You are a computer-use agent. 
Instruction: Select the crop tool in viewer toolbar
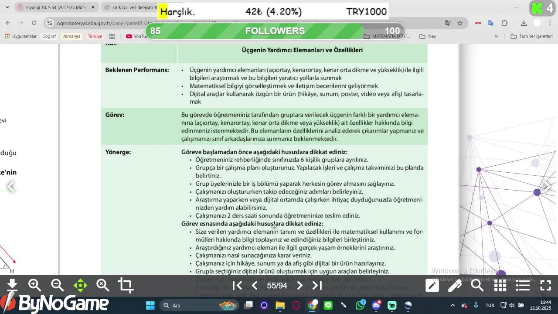126,285
